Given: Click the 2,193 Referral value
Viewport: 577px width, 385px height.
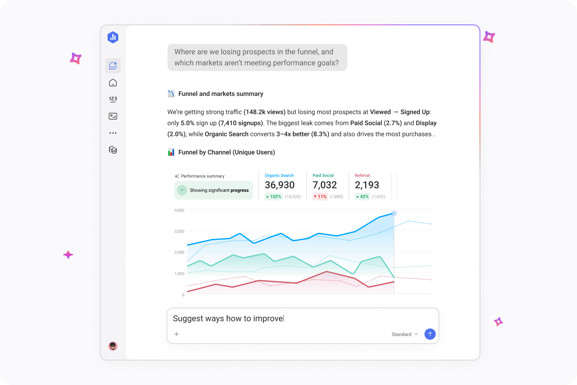Looking at the screenshot, I should [x=367, y=185].
